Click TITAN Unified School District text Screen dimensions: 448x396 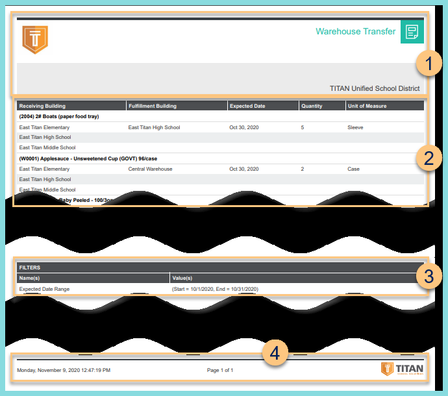[375, 88]
